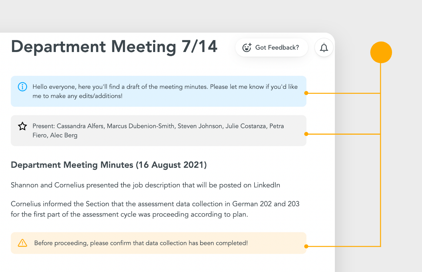The width and height of the screenshot is (422, 272).
Task: Click the word LinkedIn in the text
Action: coord(267,185)
